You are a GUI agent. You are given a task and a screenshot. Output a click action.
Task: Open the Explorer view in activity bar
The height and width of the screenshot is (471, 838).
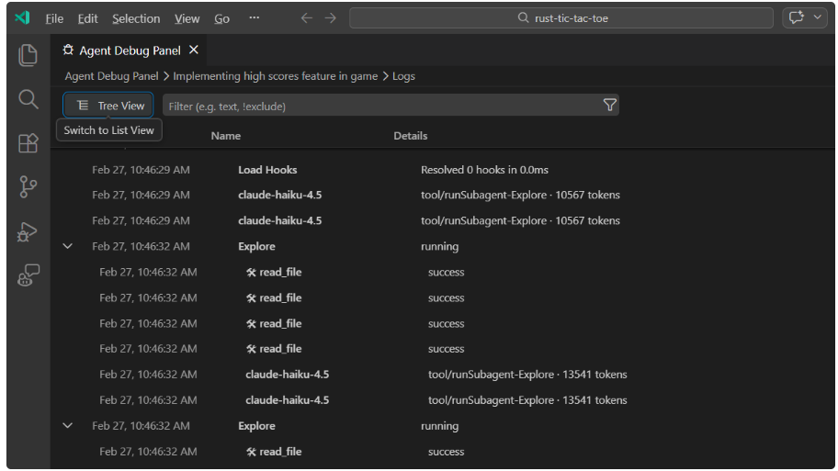(28, 55)
